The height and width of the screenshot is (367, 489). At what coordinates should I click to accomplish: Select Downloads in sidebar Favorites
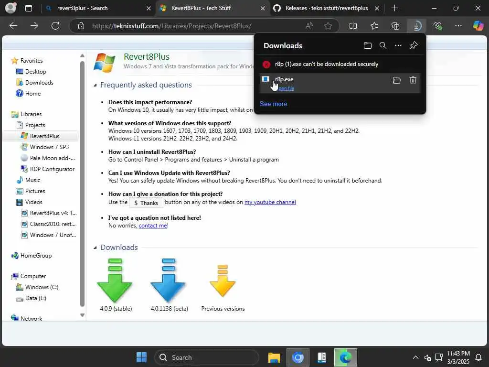click(39, 82)
